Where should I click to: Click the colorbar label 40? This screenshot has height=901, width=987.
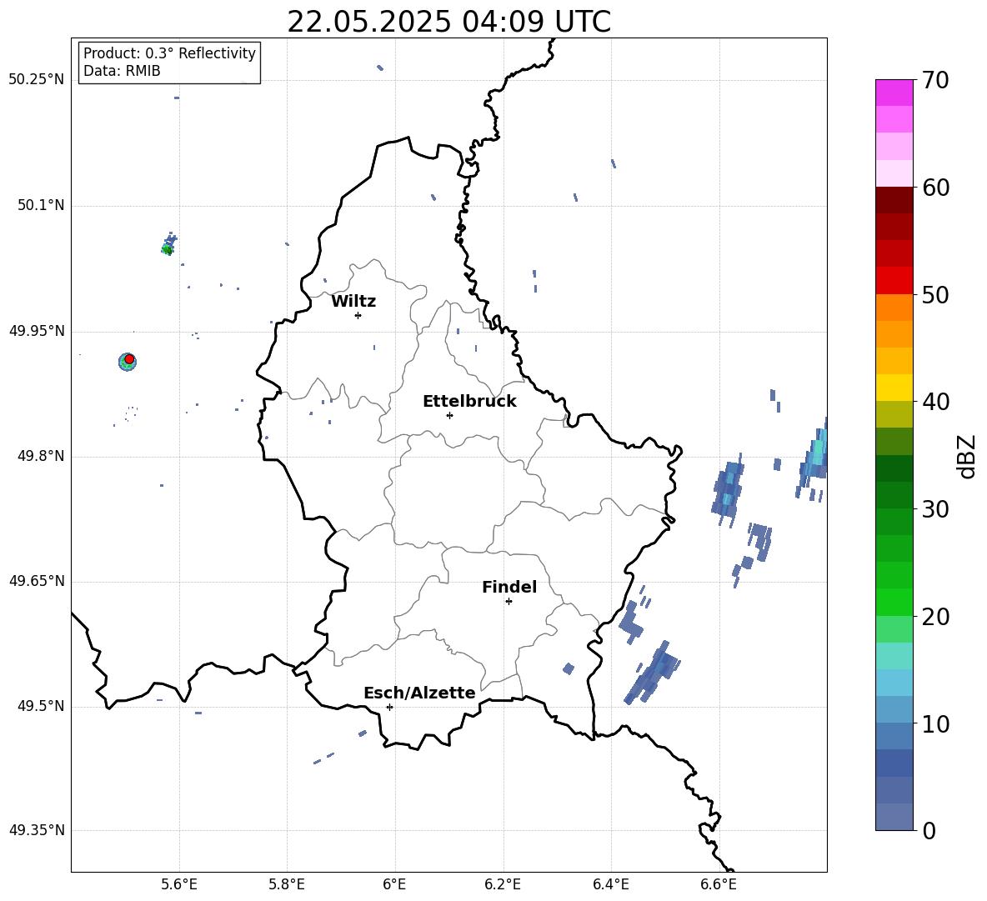(x=935, y=402)
